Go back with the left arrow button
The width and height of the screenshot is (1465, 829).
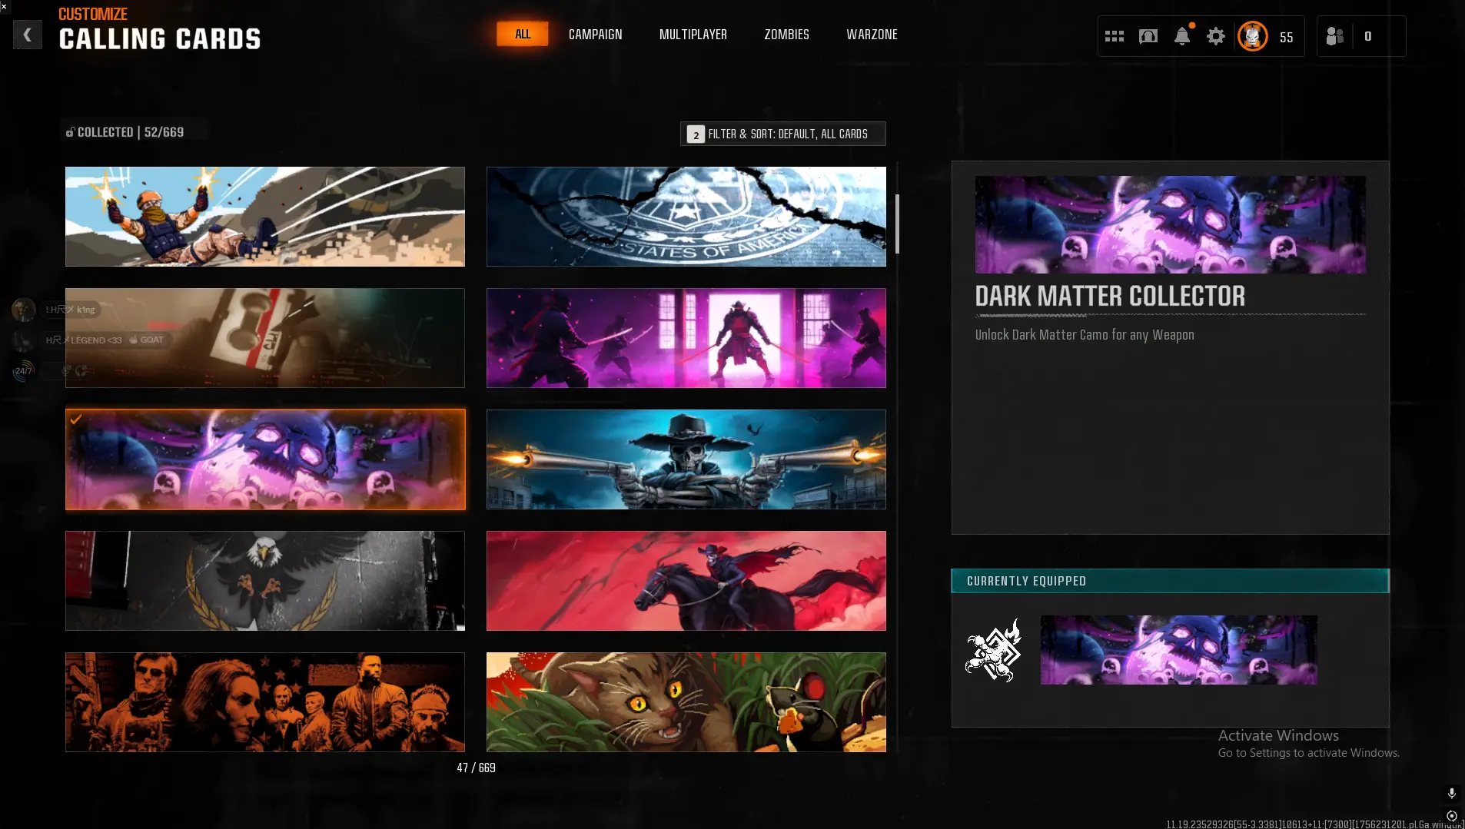[x=28, y=35]
